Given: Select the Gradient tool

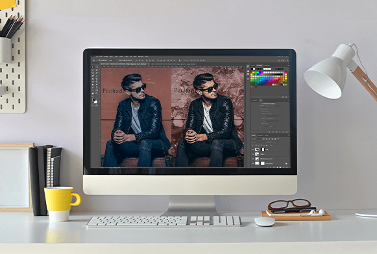Looking at the screenshot, I should pyautogui.click(x=97, y=82).
